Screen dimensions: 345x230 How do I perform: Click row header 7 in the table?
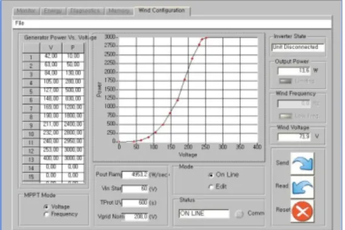(x=31, y=109)
